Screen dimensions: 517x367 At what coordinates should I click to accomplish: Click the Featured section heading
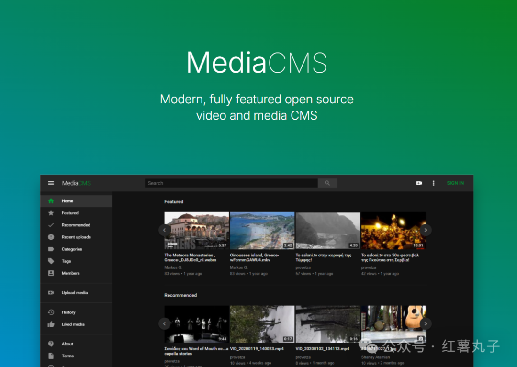174,201
